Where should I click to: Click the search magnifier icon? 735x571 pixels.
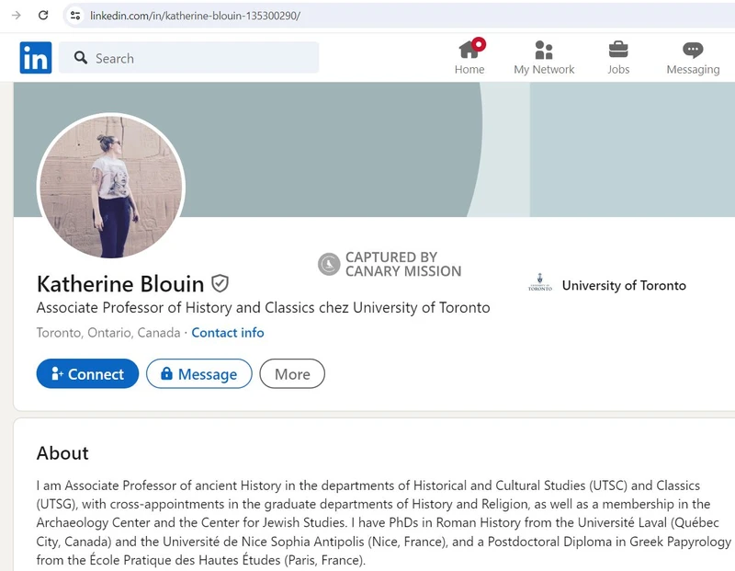point(80,58)
